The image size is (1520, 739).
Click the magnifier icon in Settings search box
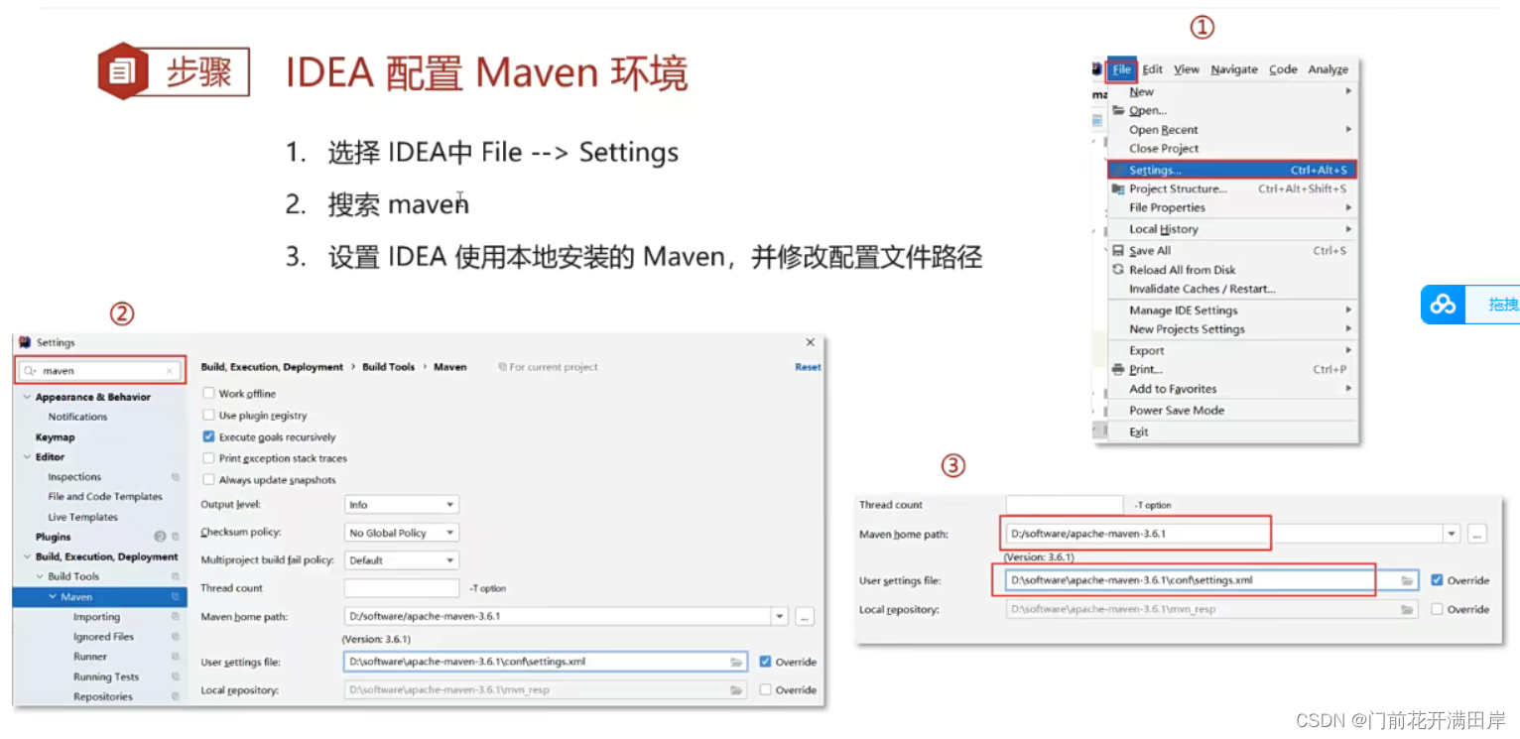[30, 371]
